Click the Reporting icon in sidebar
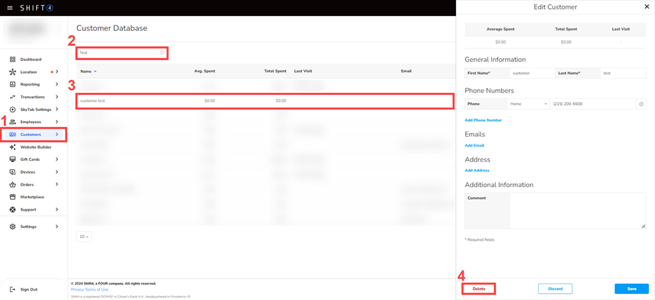 (12, 85)
